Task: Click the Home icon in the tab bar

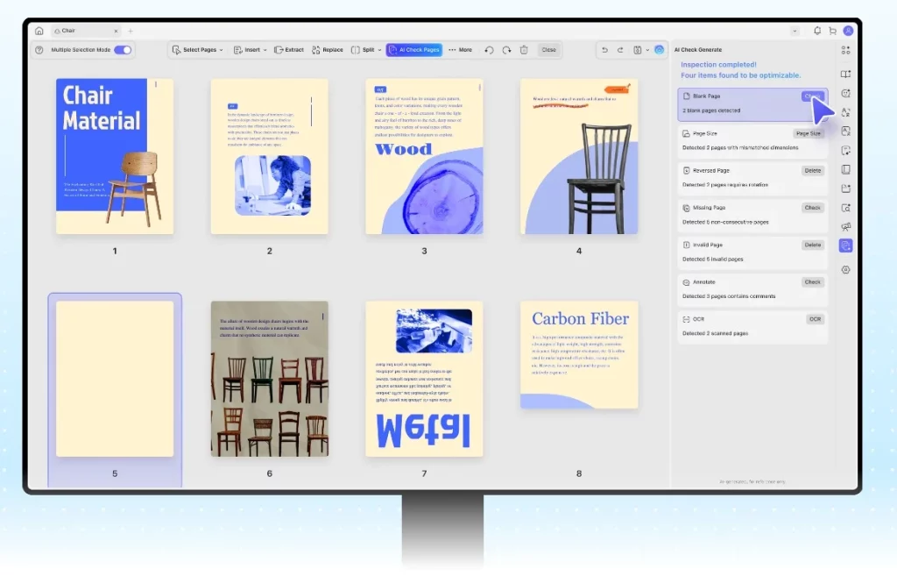Action: [x=39, y=31]
